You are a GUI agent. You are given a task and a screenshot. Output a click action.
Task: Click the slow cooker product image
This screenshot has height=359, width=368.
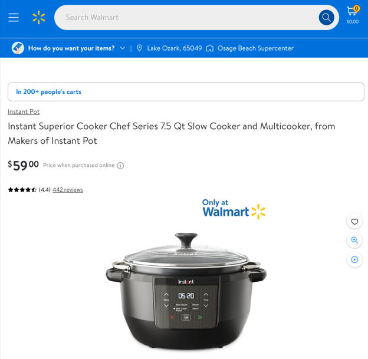(186, 290)
